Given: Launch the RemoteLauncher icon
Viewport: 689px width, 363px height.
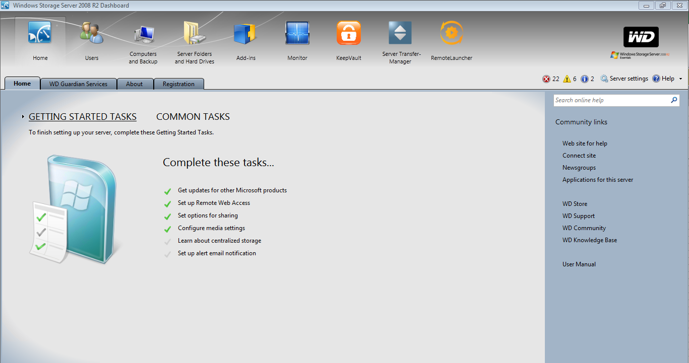Looking at the screenshot, I should click(452, 33).
